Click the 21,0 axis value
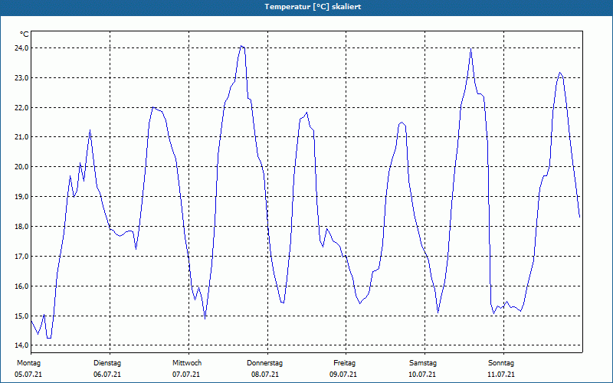The width and height of the screenshot is (613, 383). [21, 137]
